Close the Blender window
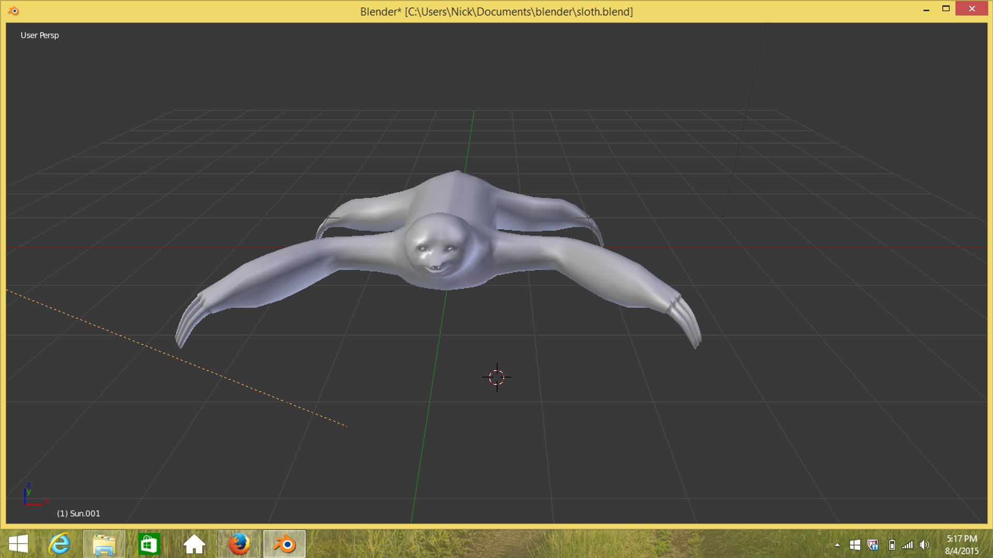The image size is (993, 558). pos(972,9)
